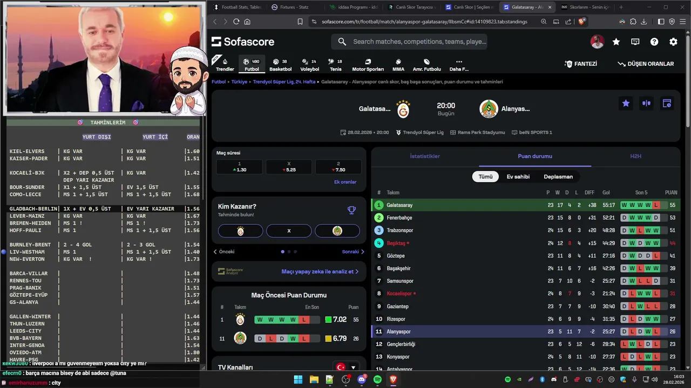Open Sofascore settings gear
691x388 pixels.
(x=673, y=41)
